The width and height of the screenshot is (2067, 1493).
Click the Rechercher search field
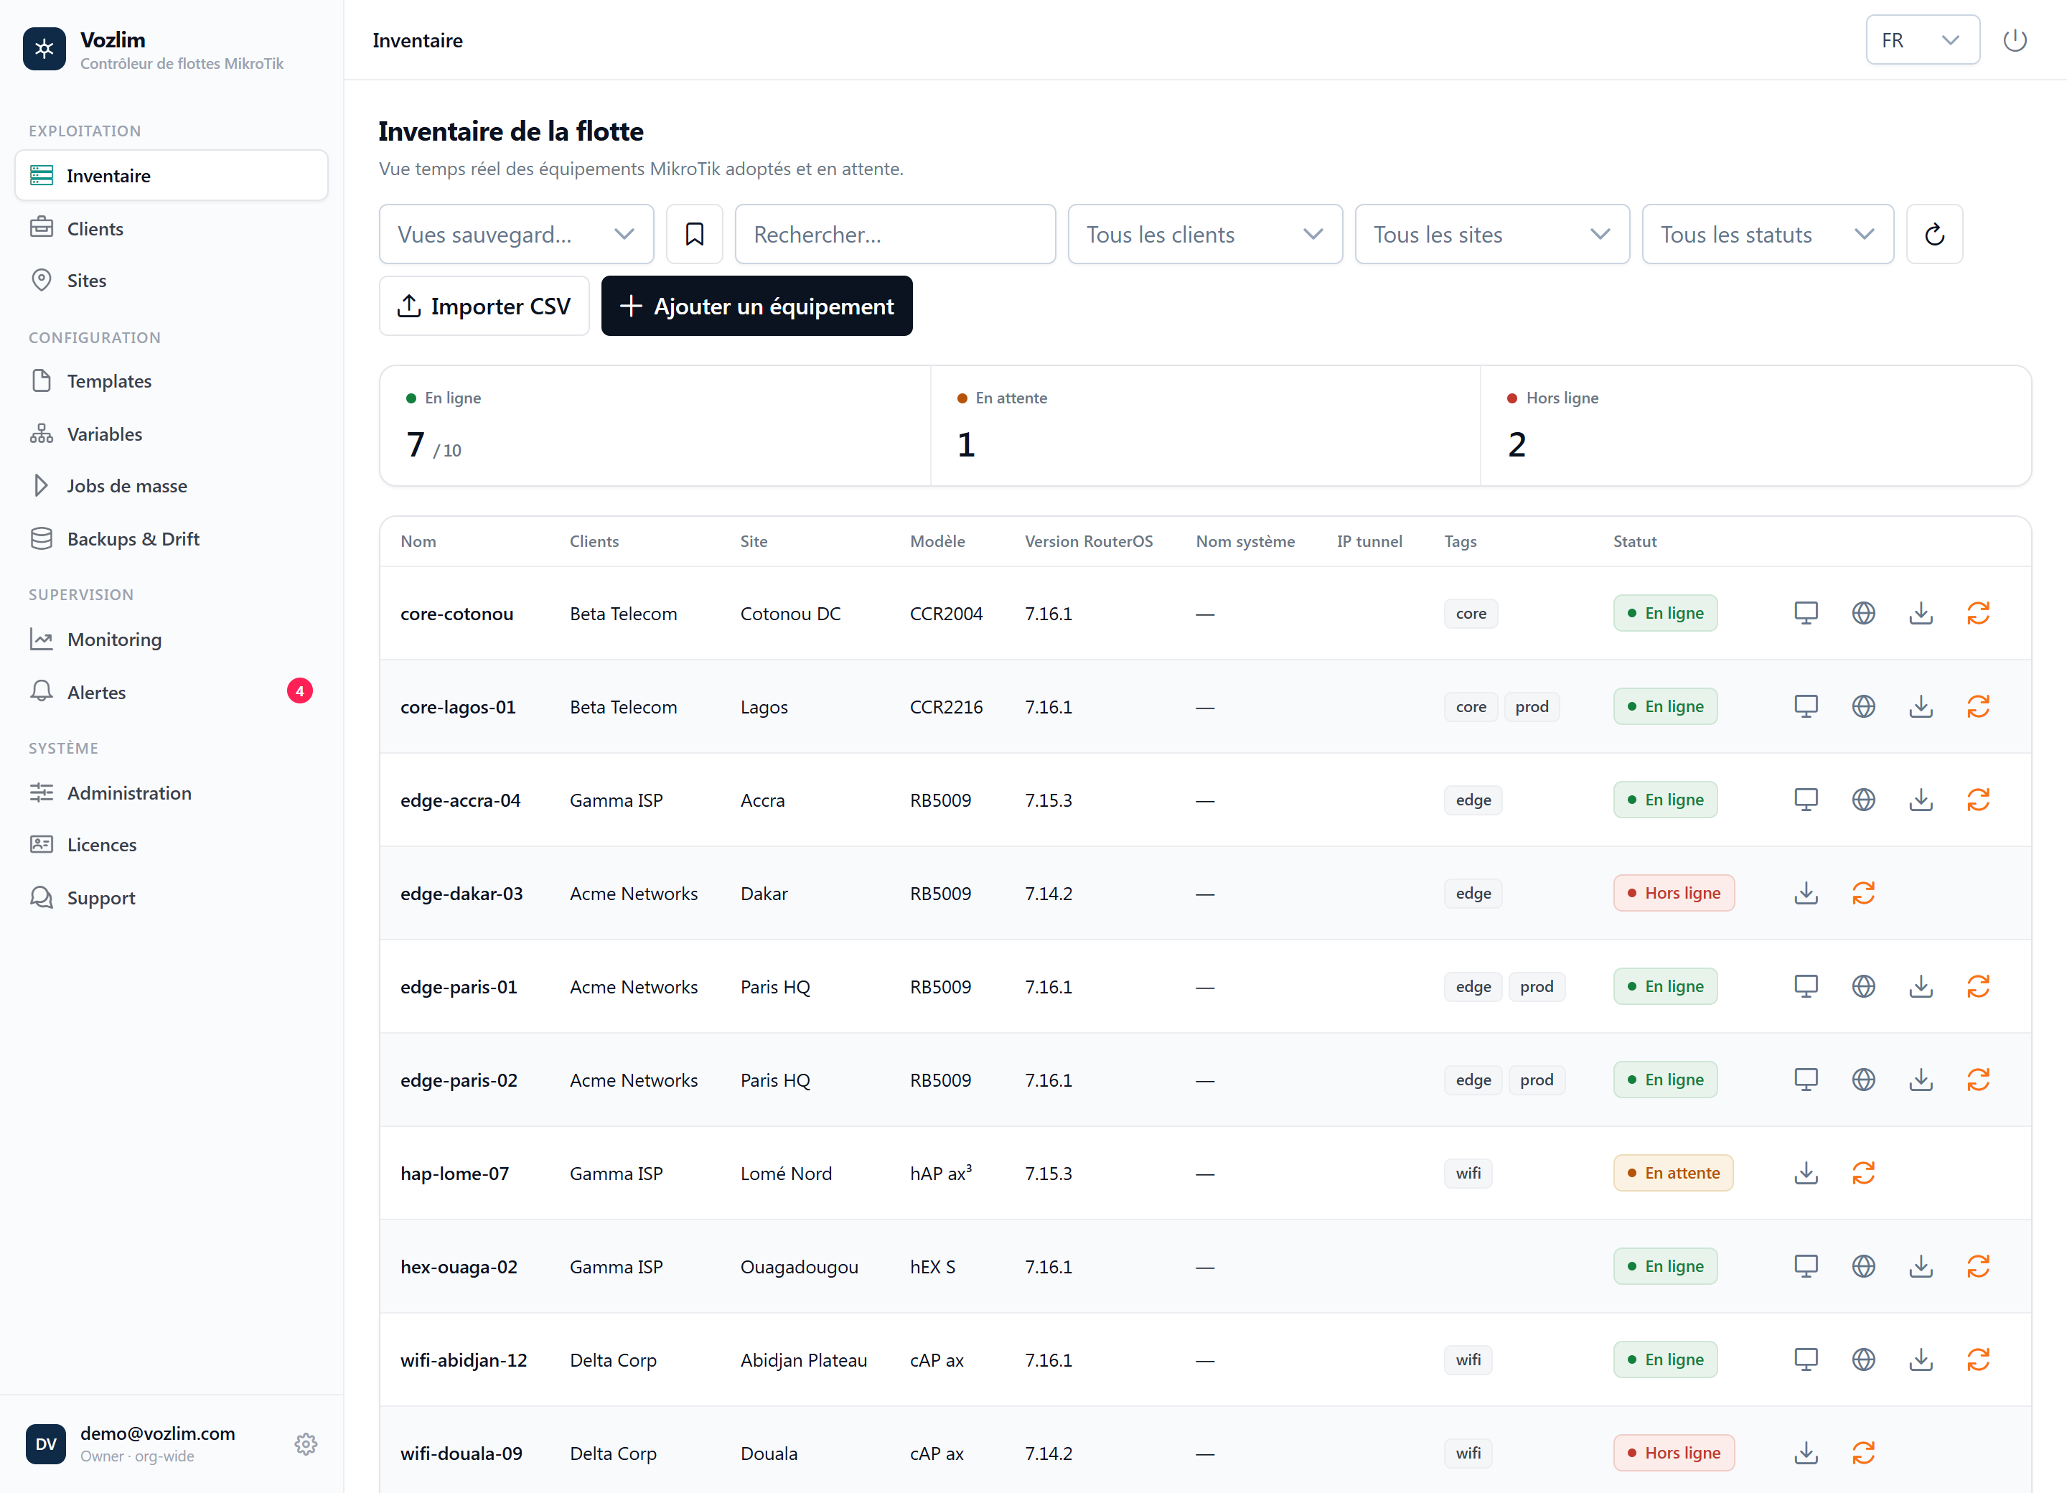[895, 234]
